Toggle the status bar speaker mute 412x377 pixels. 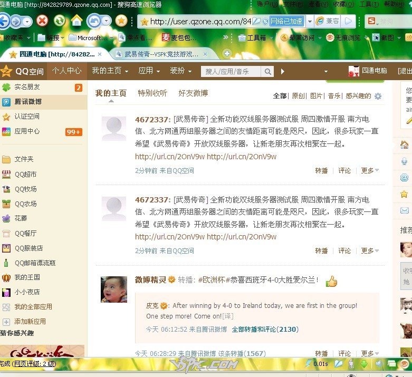378,364
